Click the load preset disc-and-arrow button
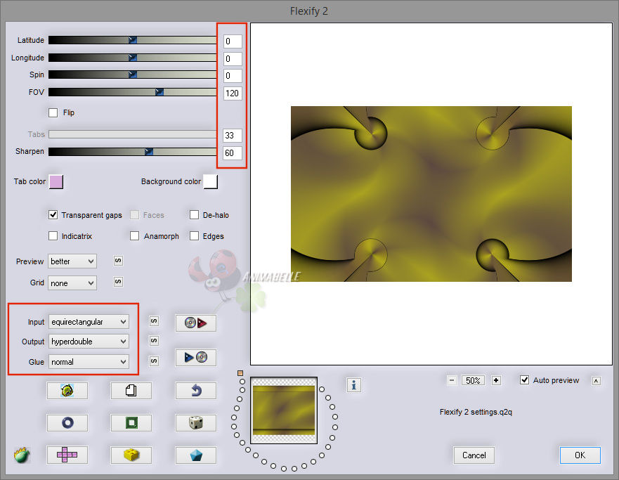This screenshot has width=619, height=480. pos(196,323)
